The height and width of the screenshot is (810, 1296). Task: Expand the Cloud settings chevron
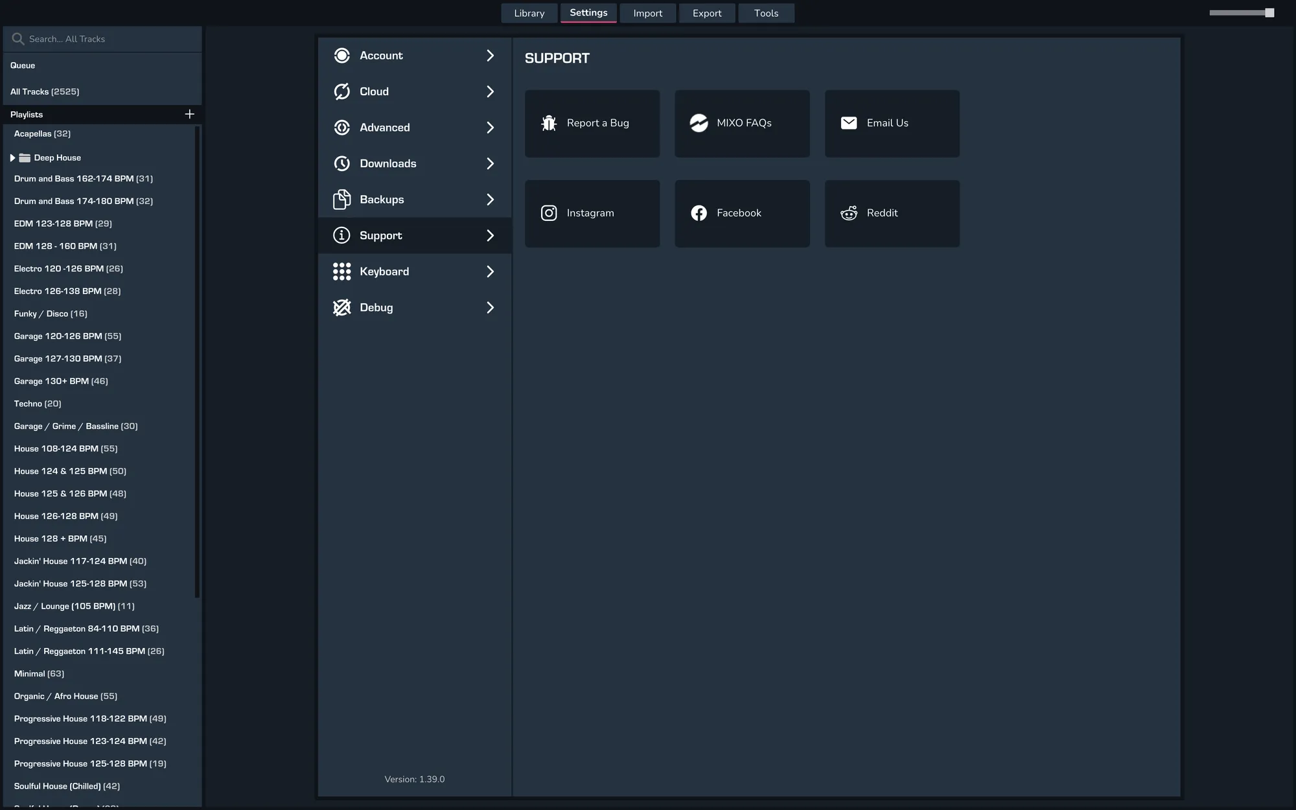point(490,91)
